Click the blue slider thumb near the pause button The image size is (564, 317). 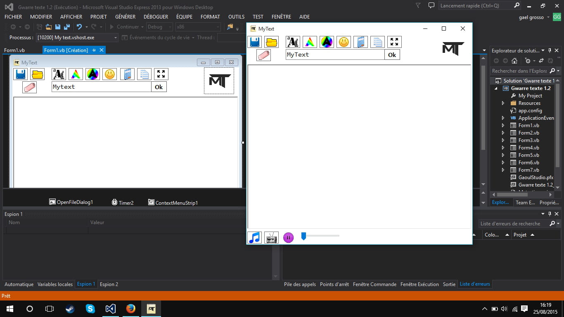pos(303,236)
